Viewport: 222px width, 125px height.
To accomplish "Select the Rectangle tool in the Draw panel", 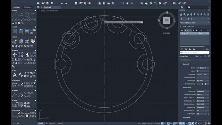I will click(x=33, y=15).
